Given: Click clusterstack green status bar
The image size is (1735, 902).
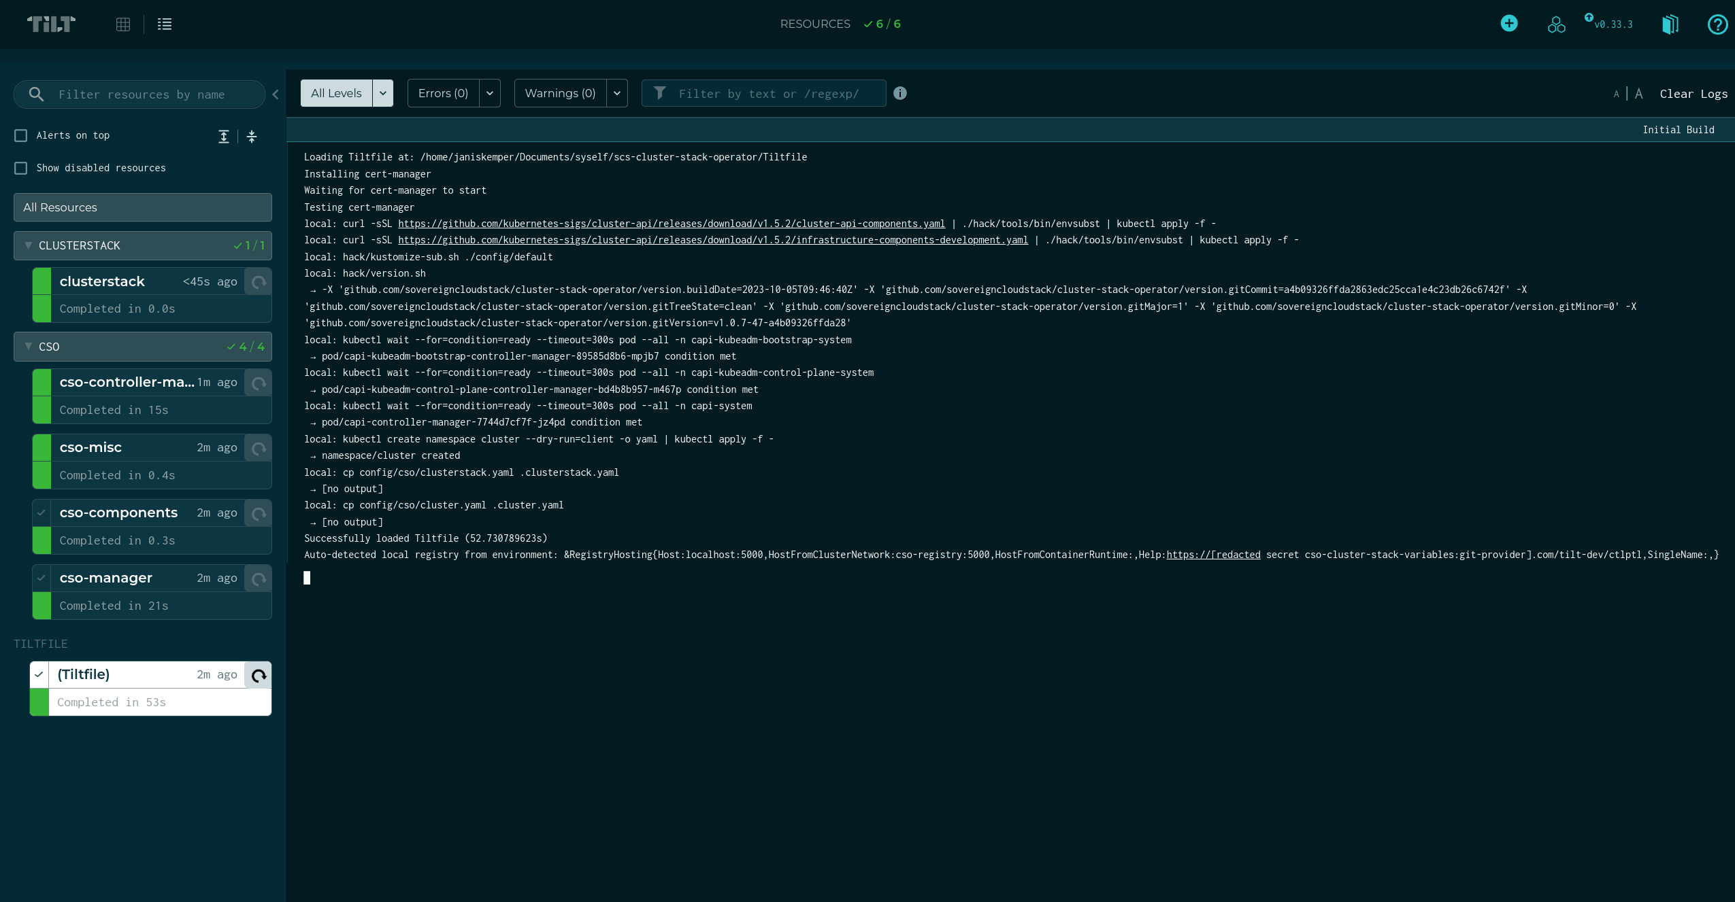Looking at the screenshot, I should pyautogui.click(x=42, y=295).
